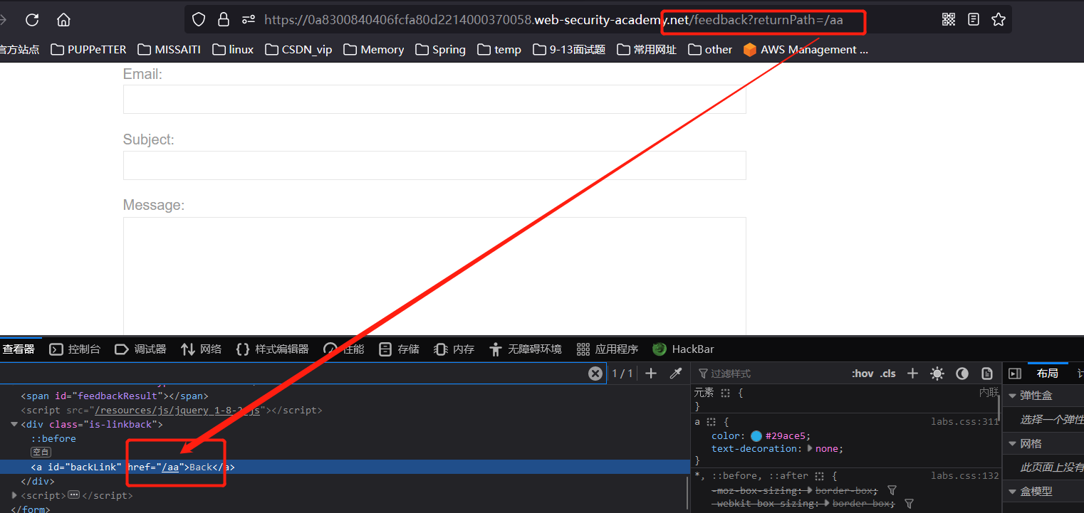The width and height of the screenshot is (1084, 513).
Task: Click the QR code icon in address bar
Action: [949, 20]
